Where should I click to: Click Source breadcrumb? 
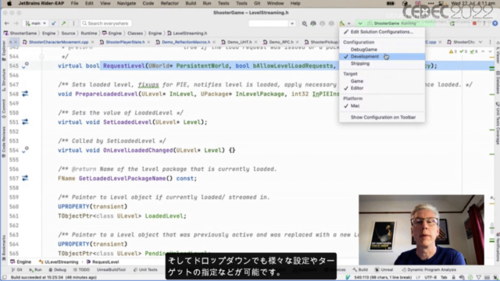tap(68, 33)
